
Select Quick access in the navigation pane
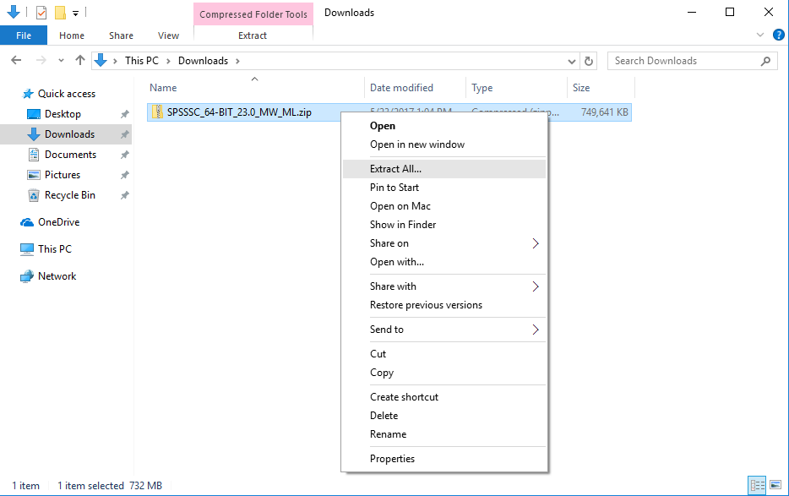pyautogui.click(x=67, y=94)
